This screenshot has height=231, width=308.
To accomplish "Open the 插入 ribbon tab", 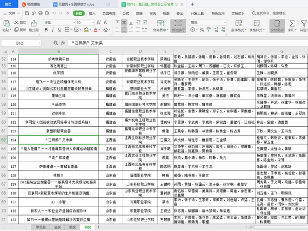I will pyautogui.click(x=92, y=13).
